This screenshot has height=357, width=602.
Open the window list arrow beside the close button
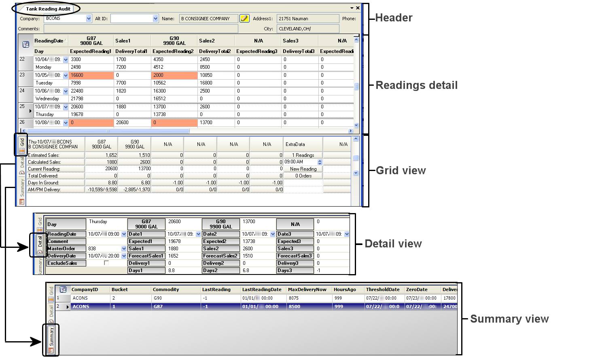tap(352, 8)
